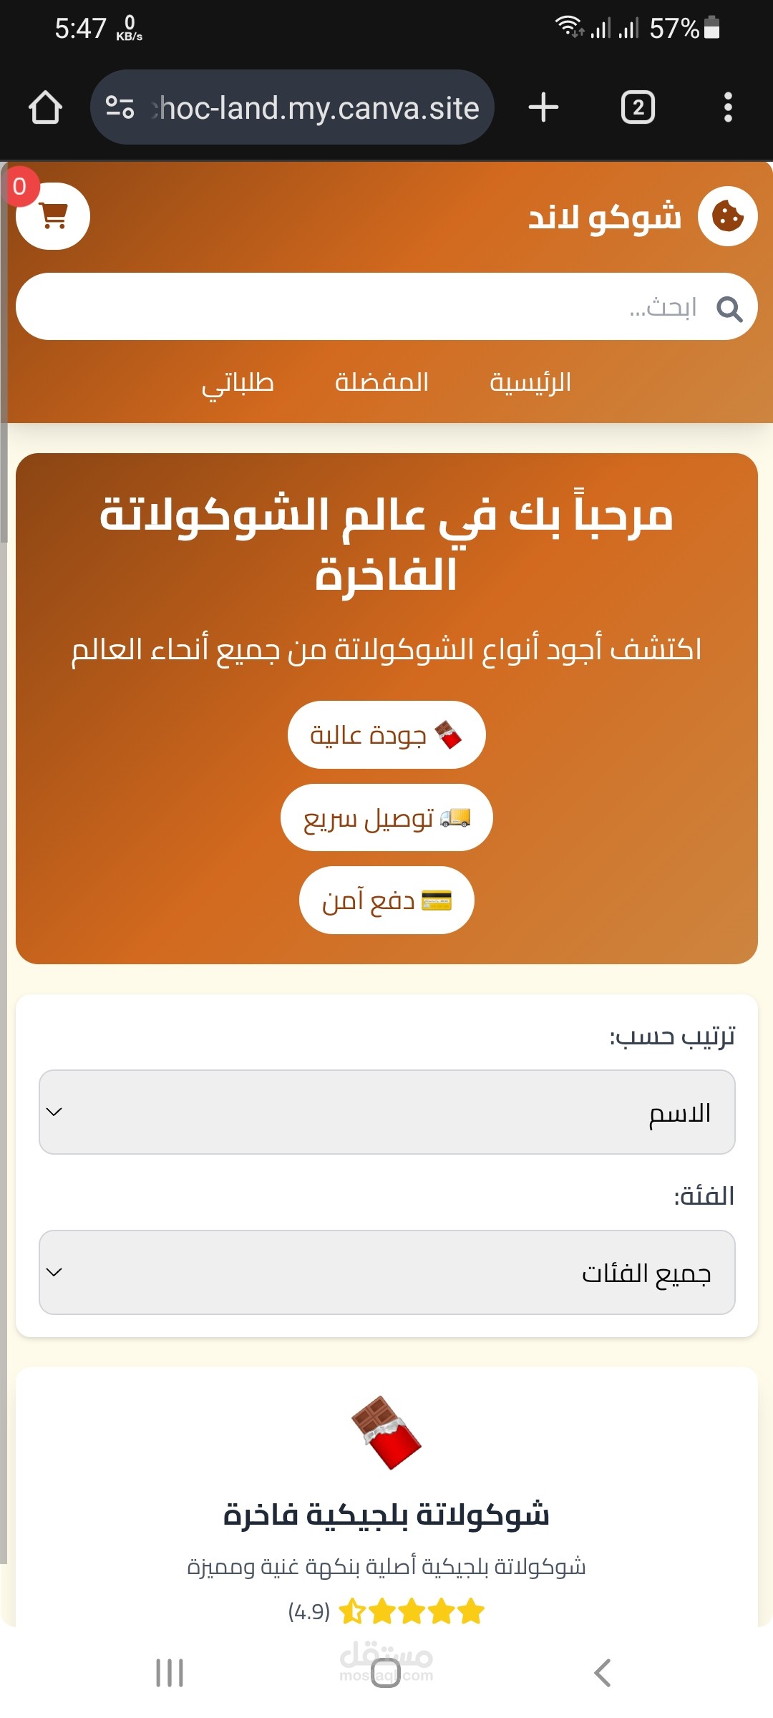Image resolution: width=773 pixels, height=1718 pixels.
Task: Open the shopping cart
Action: click(53, 215)
